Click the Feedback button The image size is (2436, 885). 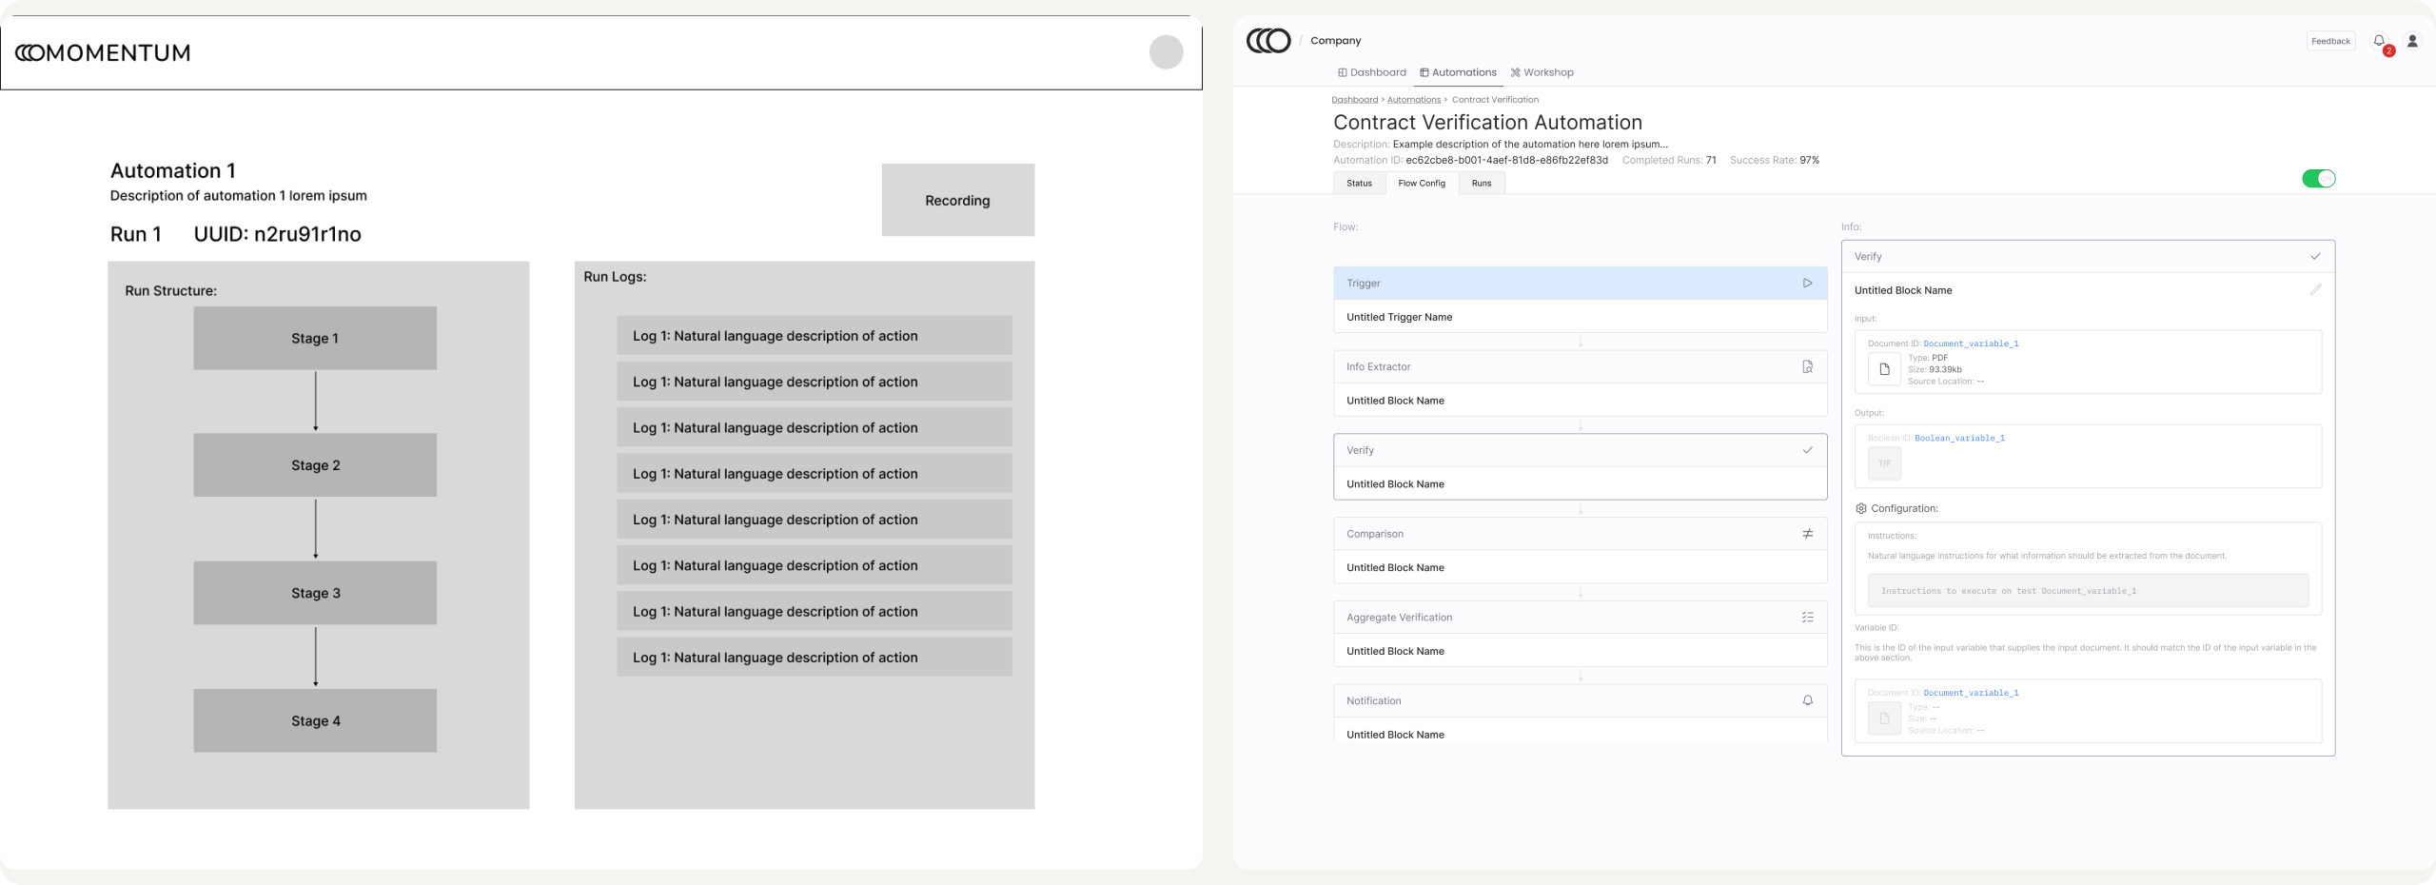pyautogui.click(x=2330, y=41)
